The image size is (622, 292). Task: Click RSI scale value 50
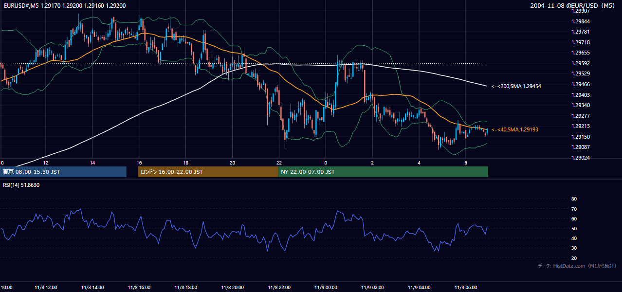click(x=574, y=228)
